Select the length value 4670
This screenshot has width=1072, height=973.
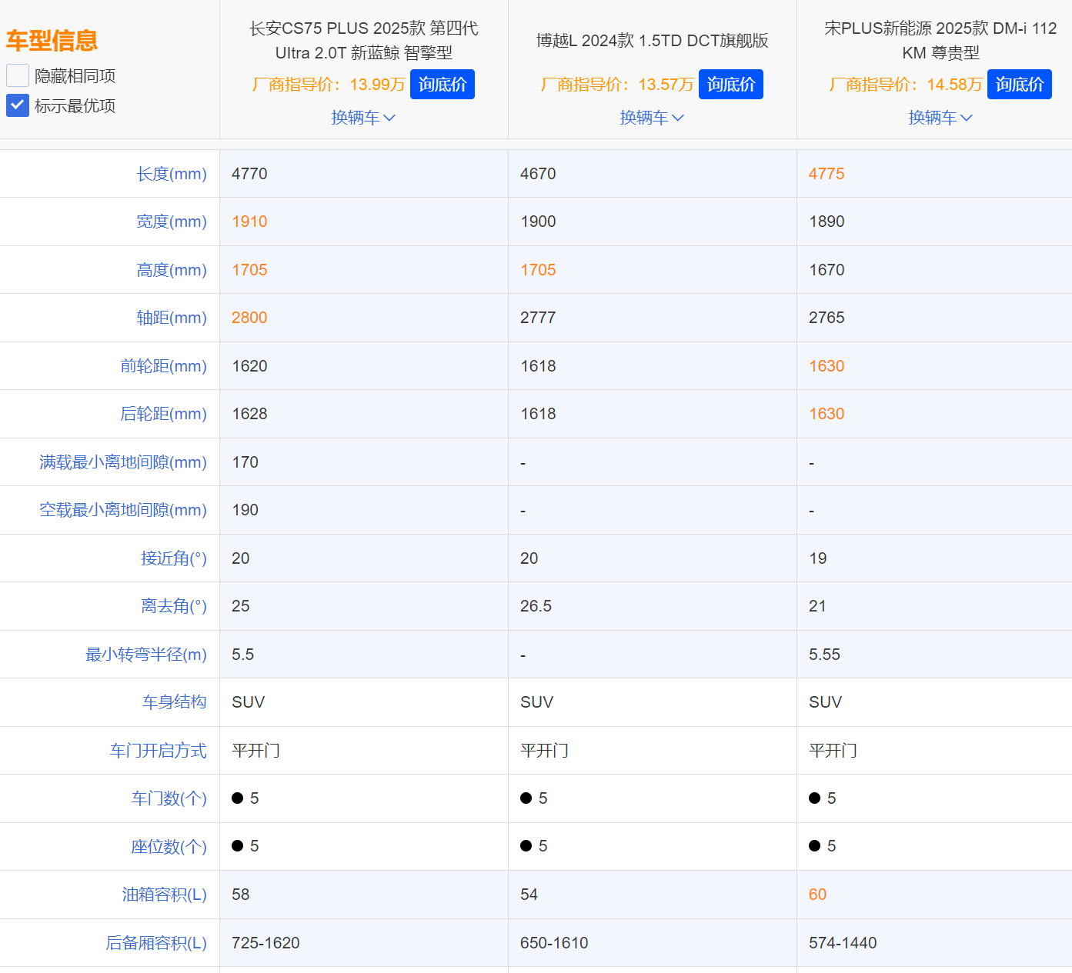pos(538,174)
